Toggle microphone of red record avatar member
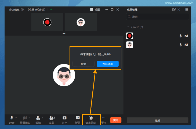This screenshot has height=129, width=196. coord(181,36)
